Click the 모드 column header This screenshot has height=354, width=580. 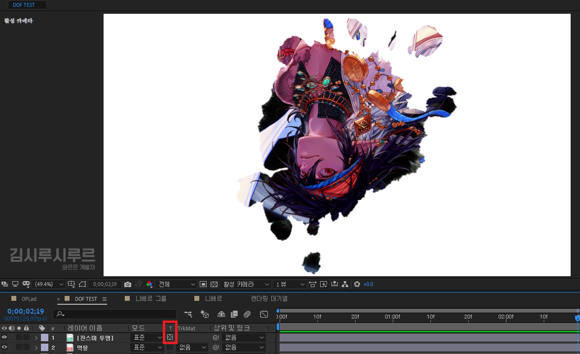[138, 328]
